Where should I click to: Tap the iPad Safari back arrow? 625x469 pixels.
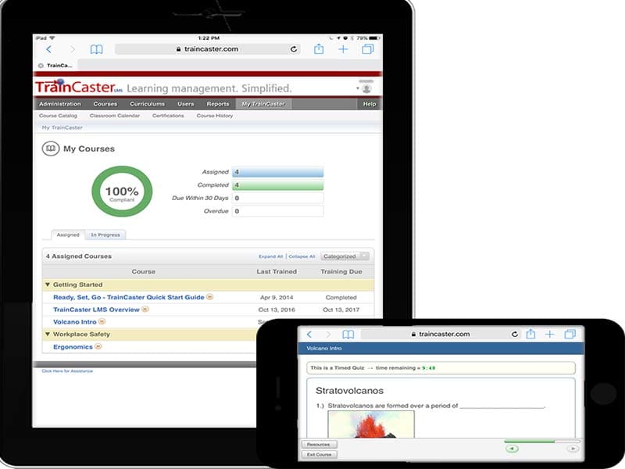[48, 49]
